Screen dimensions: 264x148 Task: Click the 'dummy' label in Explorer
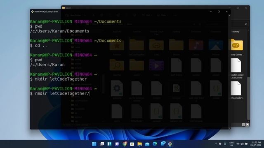coord(236,32)
